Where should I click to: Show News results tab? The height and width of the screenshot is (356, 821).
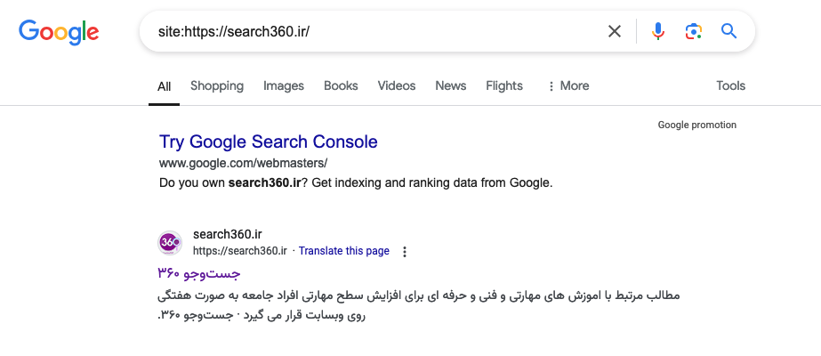click(451, 86)
